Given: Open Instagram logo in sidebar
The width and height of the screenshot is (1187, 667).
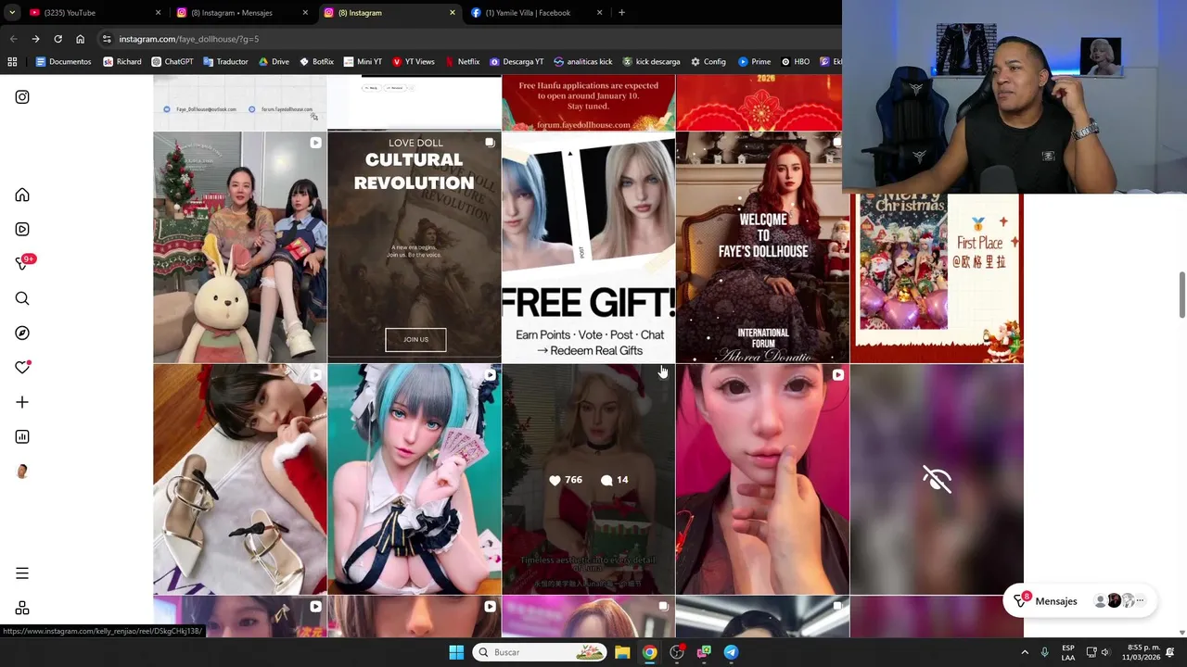Looking at the screenshot, I should click(22, 96).
